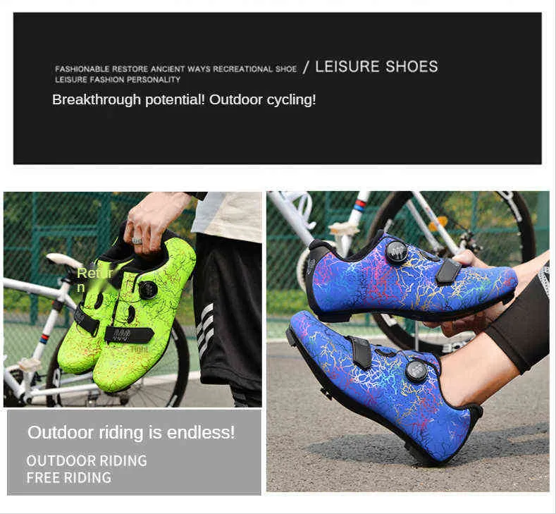
Task: Click the velcro strap on the upper blue shoe
Action: click(x=449, y=270)
